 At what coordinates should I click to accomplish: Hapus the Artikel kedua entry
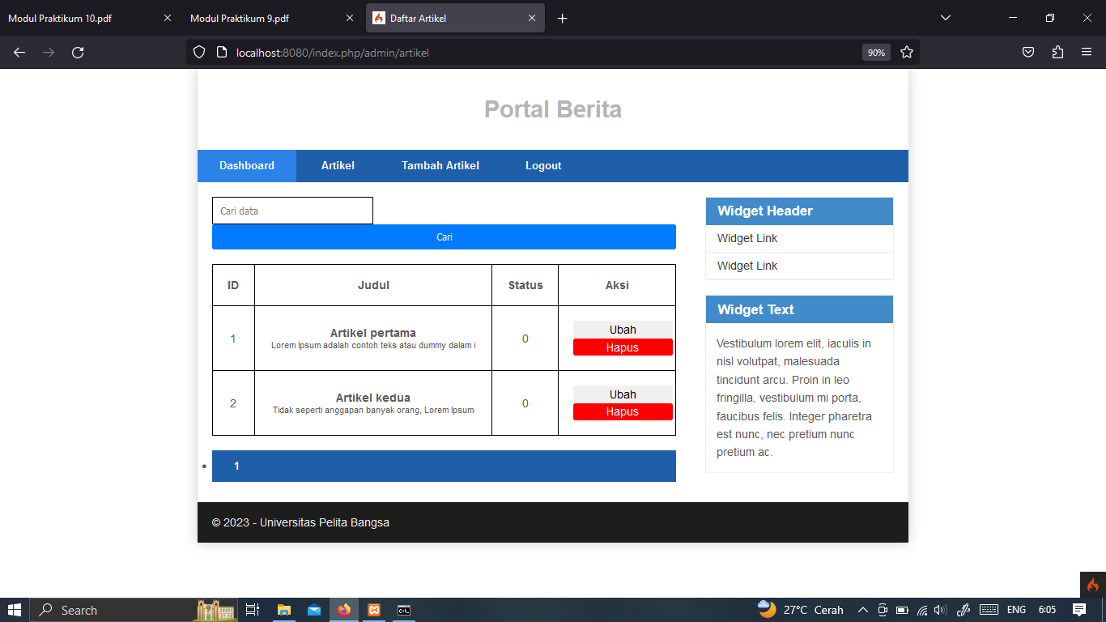point(623,411)
